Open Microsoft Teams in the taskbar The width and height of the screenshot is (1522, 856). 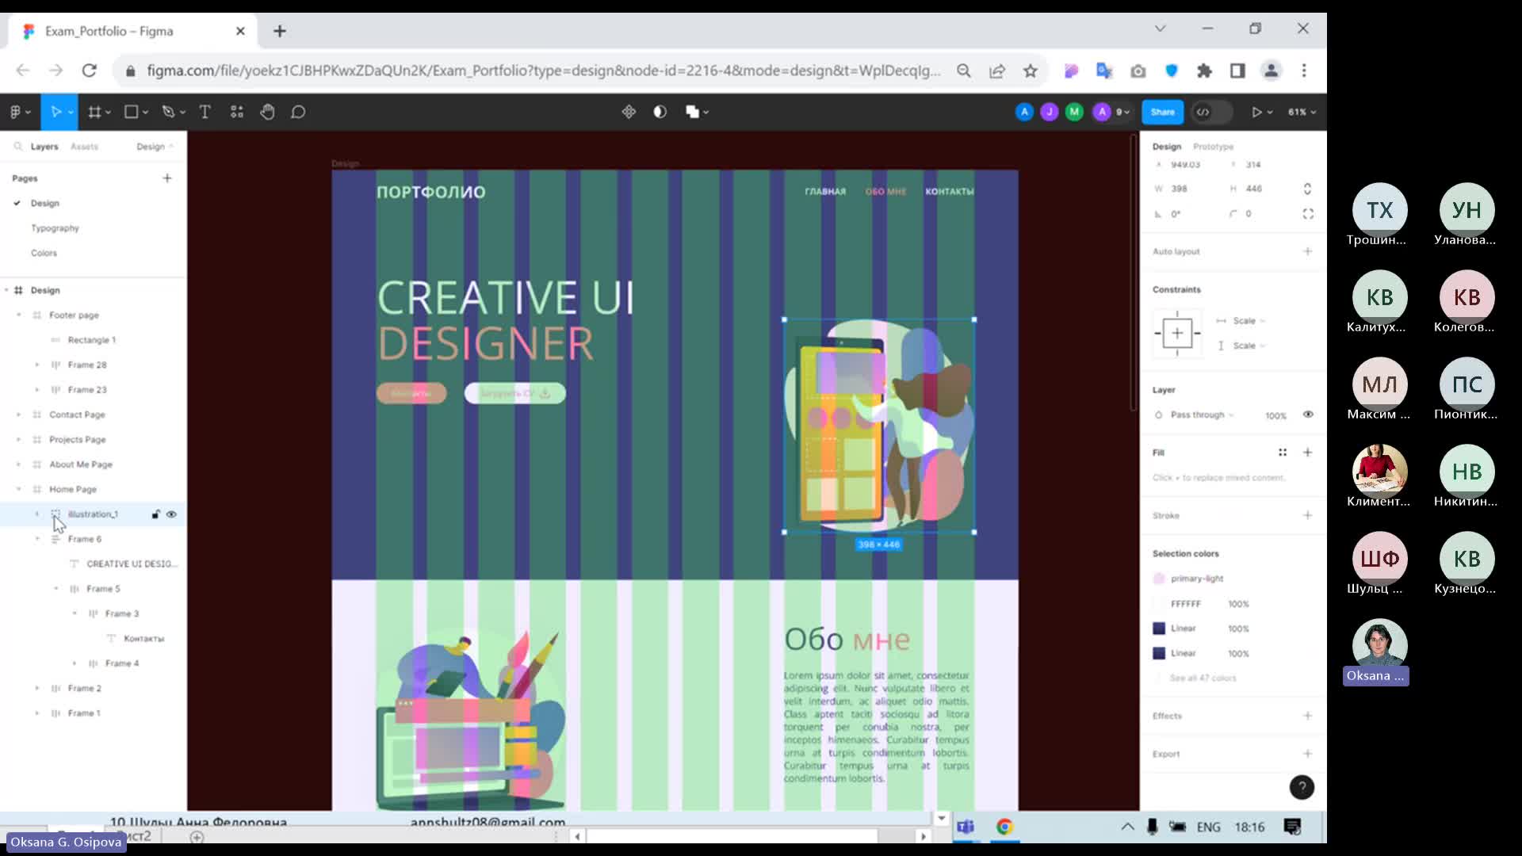coord(966,827)
